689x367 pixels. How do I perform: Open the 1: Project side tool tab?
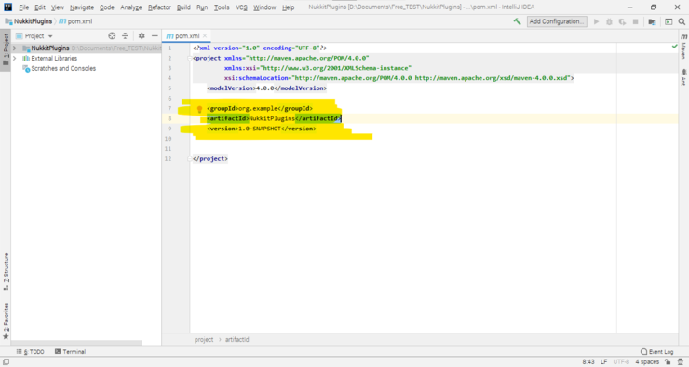[6, 49]
